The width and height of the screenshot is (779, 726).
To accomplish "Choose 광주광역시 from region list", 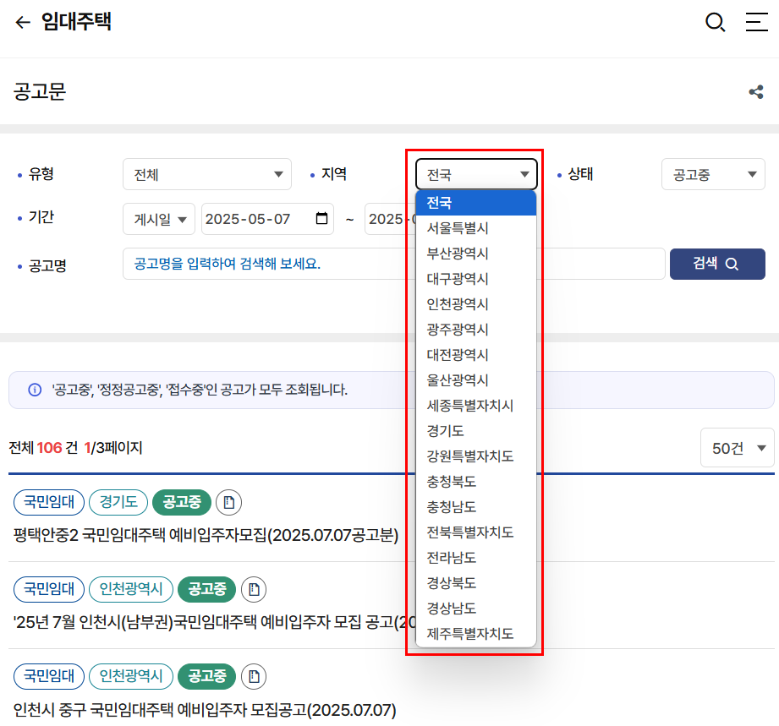I will coord(476,330).
